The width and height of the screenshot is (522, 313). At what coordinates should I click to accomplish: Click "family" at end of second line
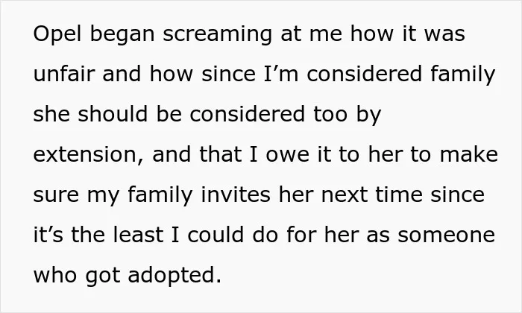[x=462, y=75]
